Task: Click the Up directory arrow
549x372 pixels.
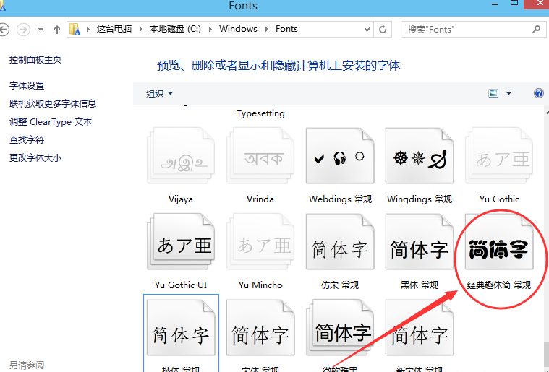Action: pos(56,30)
